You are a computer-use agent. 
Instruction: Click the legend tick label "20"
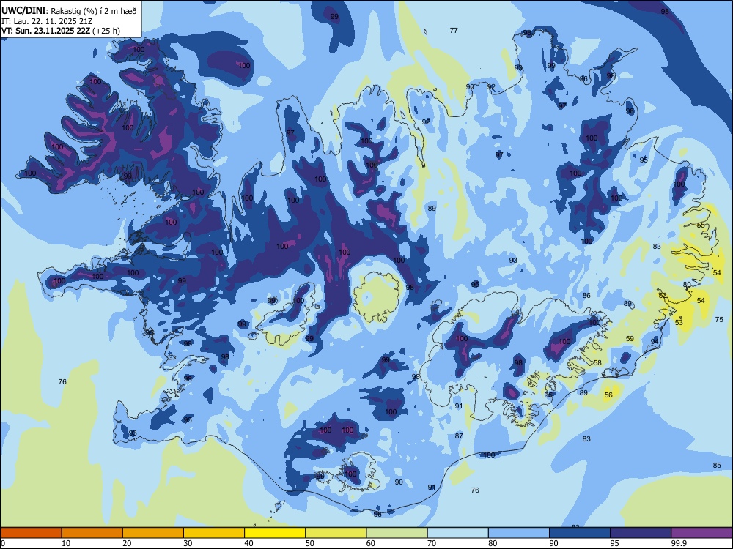127,543
